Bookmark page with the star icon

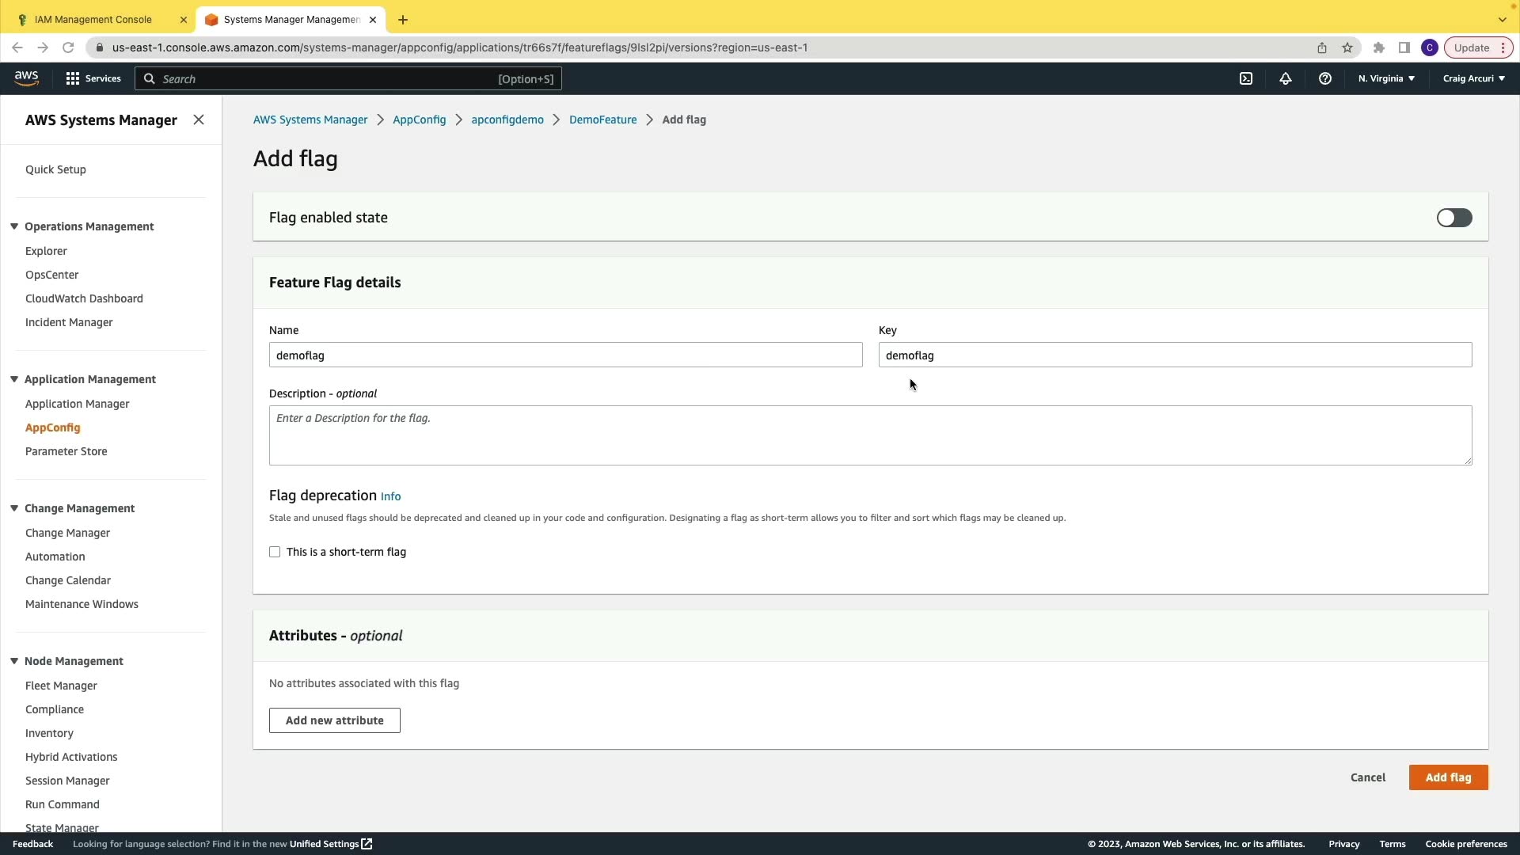click(x=1347, y=47)
